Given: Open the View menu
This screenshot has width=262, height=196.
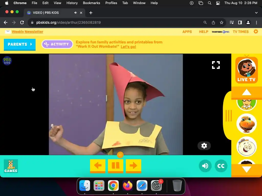Looking at the screenshot, I should (58, 3).
